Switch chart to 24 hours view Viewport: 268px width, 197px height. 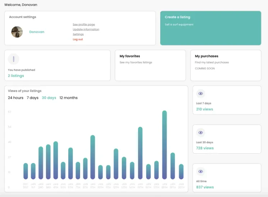point(15,98)
